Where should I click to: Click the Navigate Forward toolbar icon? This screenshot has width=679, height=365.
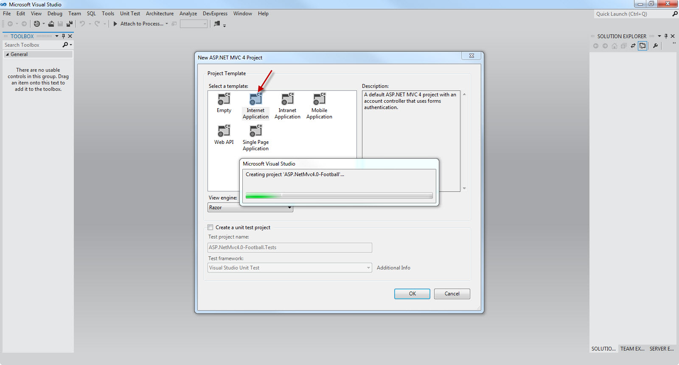click(24, 24)
